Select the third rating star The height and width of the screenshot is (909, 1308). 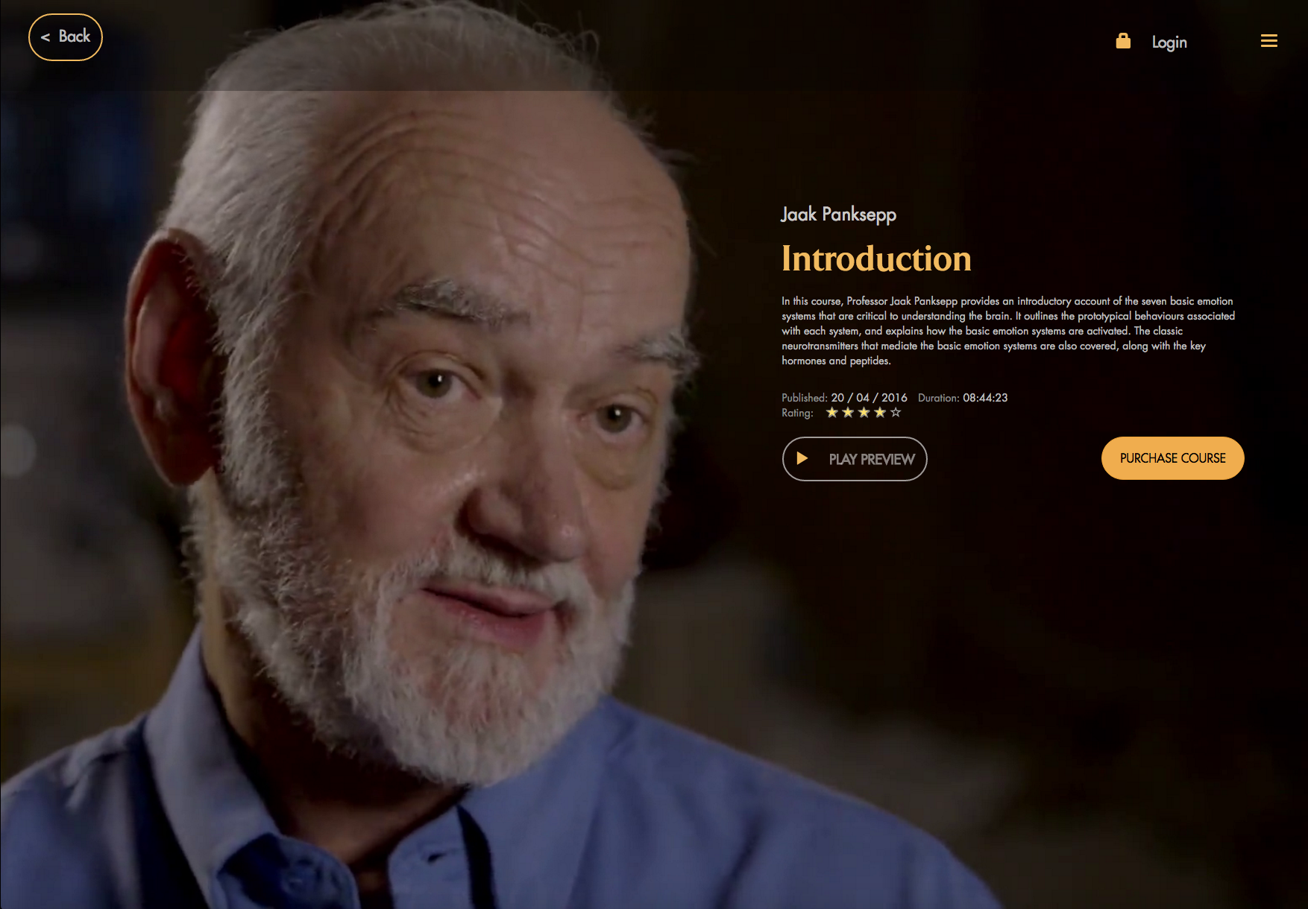[x=864, y=413]
